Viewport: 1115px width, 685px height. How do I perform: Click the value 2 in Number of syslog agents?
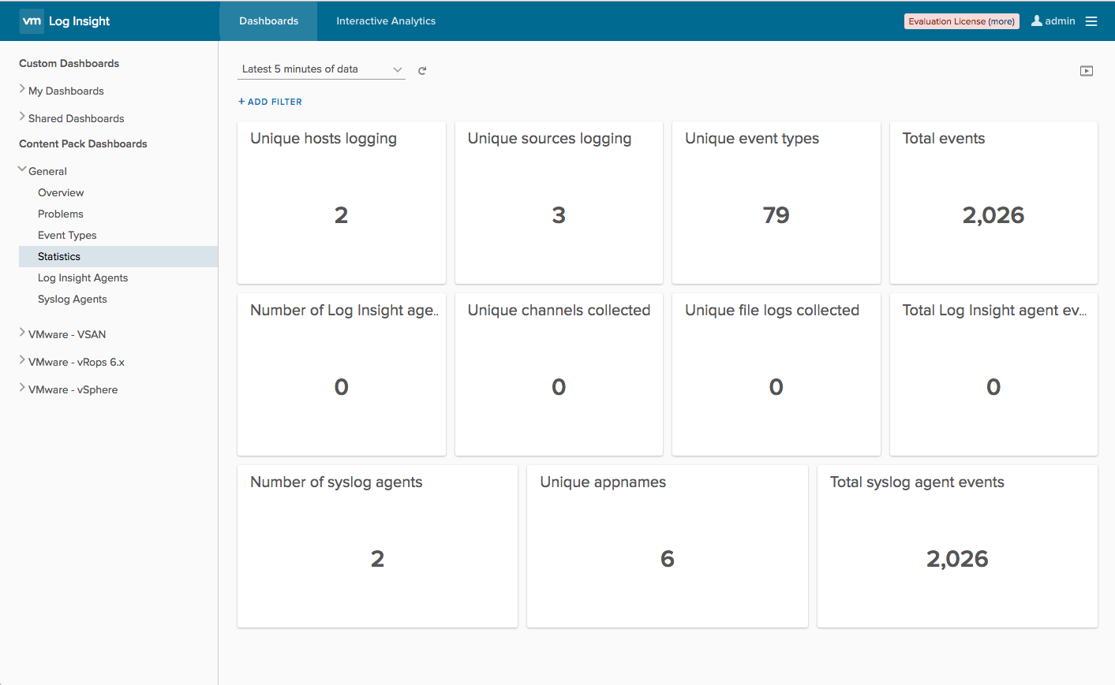point(377,559)
